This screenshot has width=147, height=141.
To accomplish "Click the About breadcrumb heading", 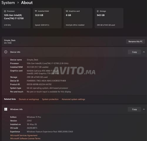I will [27, 3].
